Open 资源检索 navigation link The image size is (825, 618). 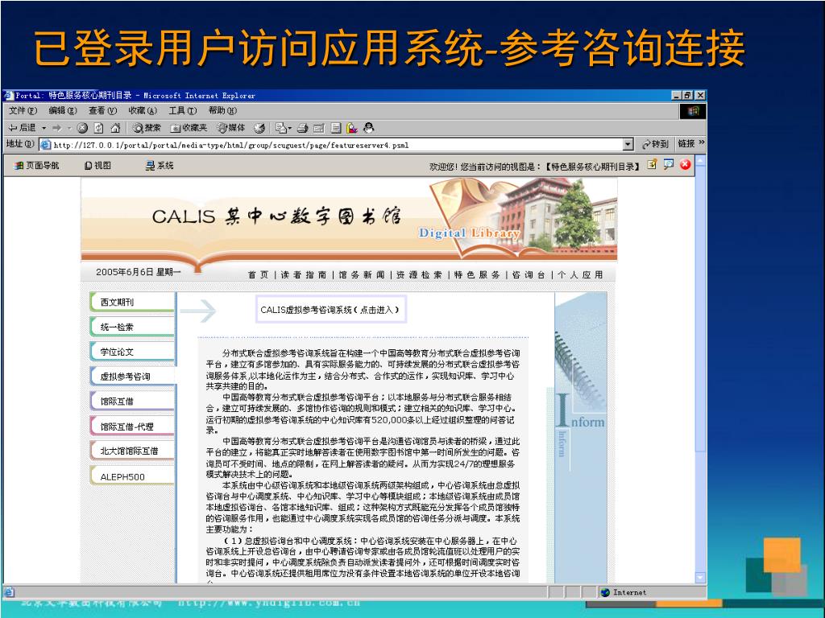pos(419,275)
